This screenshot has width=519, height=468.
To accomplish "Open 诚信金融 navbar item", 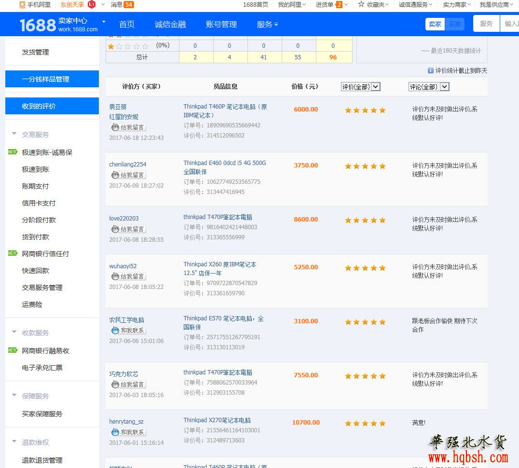I will [x=170, y=25].
